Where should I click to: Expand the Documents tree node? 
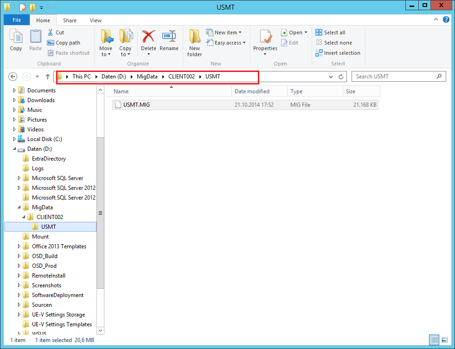coord(14,90)
